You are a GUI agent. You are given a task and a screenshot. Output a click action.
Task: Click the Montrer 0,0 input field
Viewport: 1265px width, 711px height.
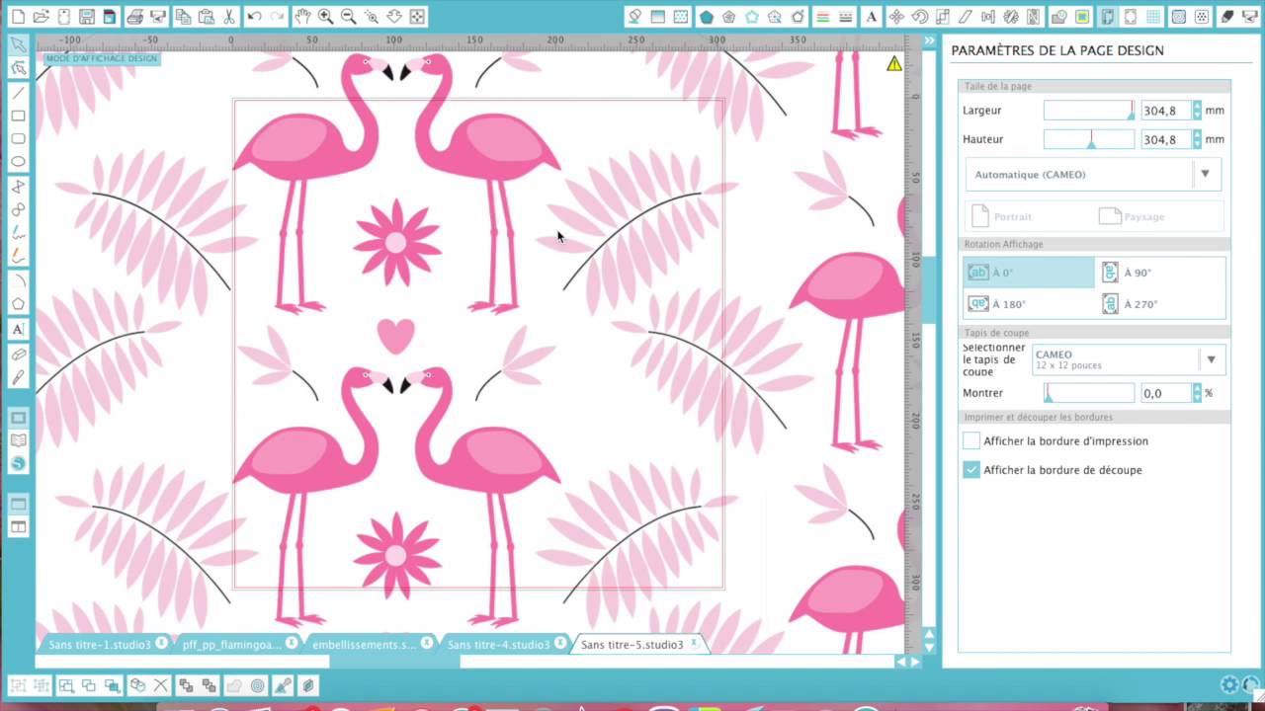point(1166,393)
